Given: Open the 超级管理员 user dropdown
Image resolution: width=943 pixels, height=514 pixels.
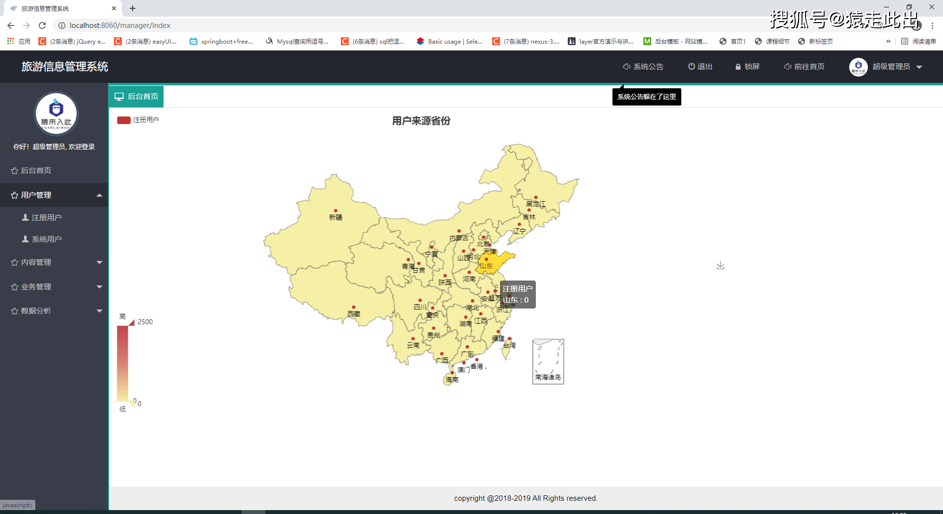Looking at the screenshot, I should 897,67.
